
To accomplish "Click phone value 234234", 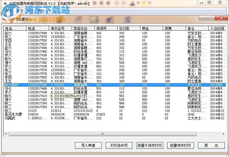I will coord(33,114).
